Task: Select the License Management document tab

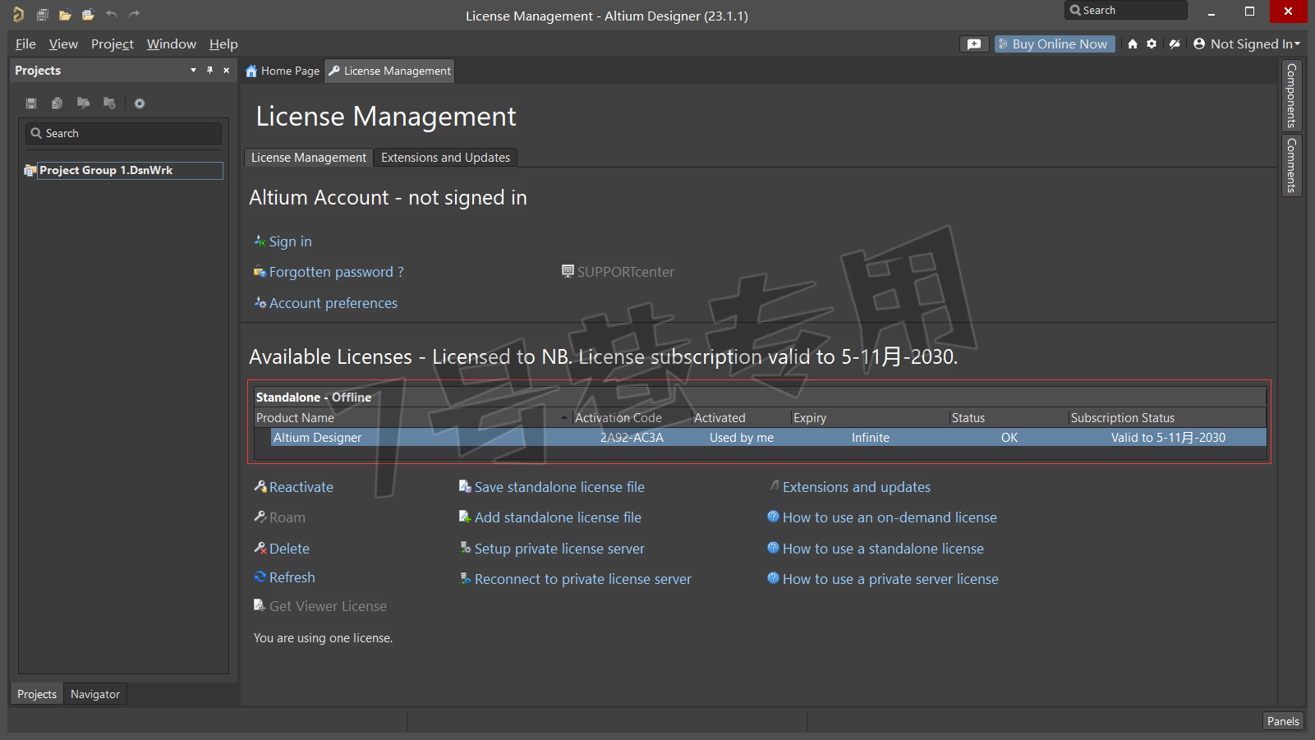Action: point(389,71)
